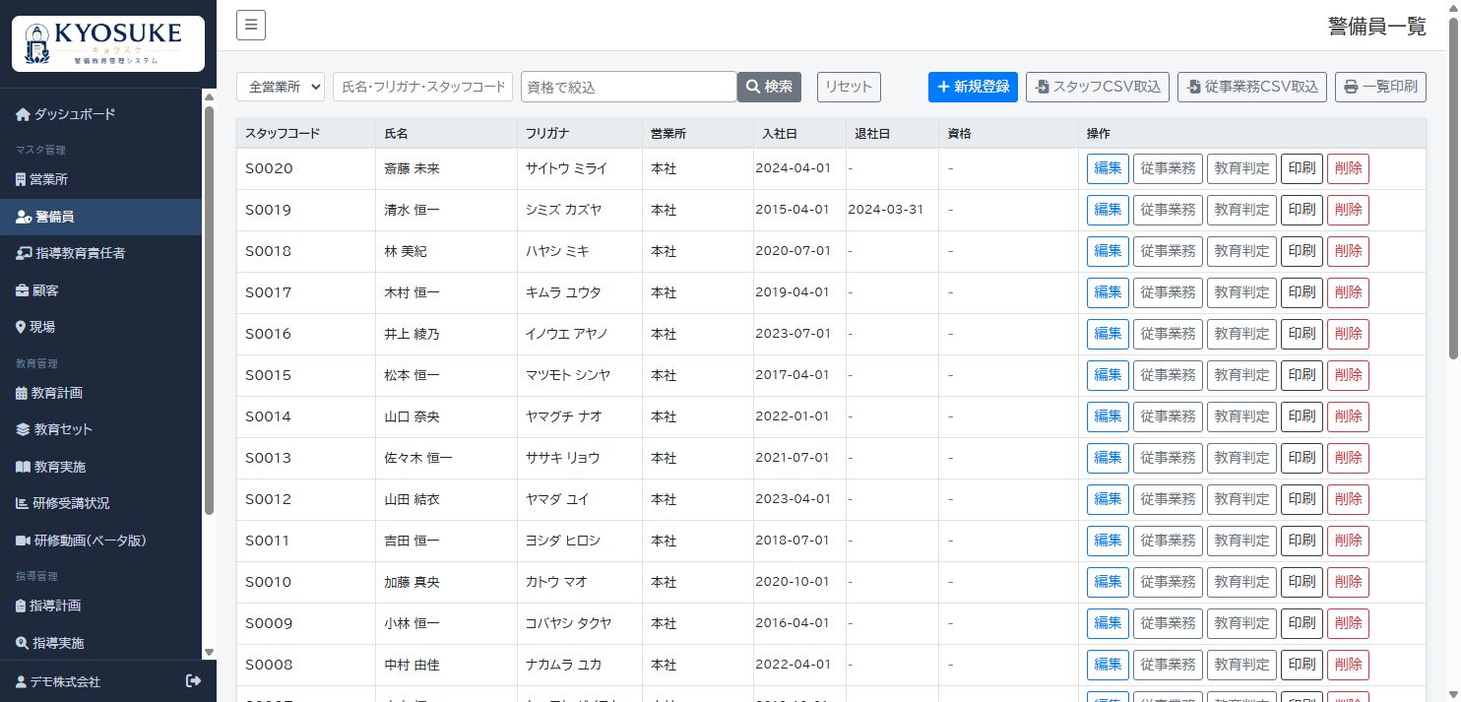Click 教育判定 for 佐々木 恒一

point(1241,458)
